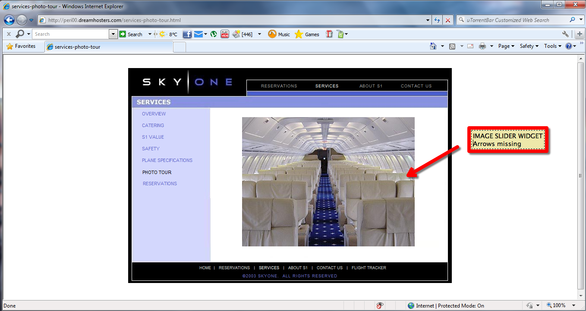Click the vertical page scrollbar thumb
The width and height of the screenshot is (586, 311).
pyautogui.click(x=581, y=176)
